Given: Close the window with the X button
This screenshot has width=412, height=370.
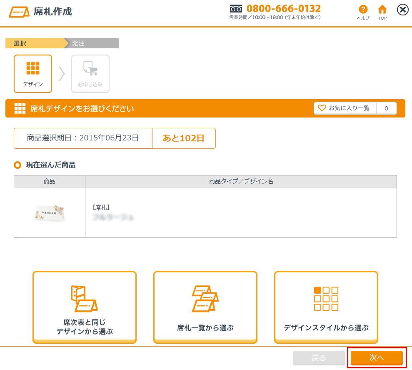Looking at the screenshot, I should tap(402, 10).
